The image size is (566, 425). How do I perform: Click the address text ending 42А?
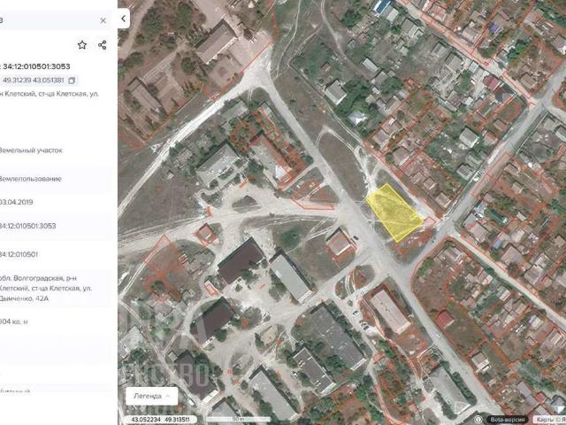point(44,287)
